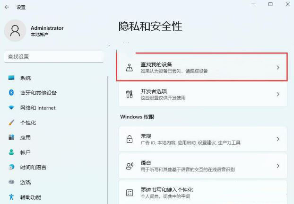Click the 语音 description about 在线语音识别
Viewport: 294px width, 204px height.
188,169
